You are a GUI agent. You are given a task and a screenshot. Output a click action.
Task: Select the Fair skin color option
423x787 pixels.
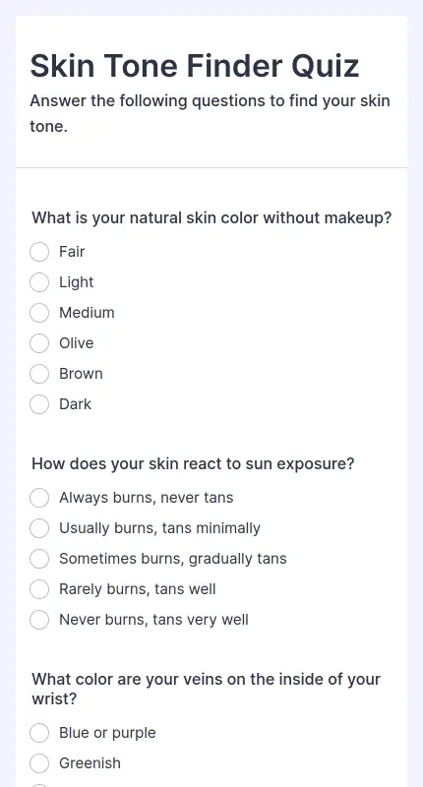[x=39, y=252]
